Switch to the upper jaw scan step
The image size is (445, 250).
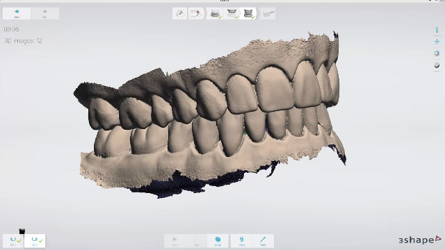click(232, 13)
